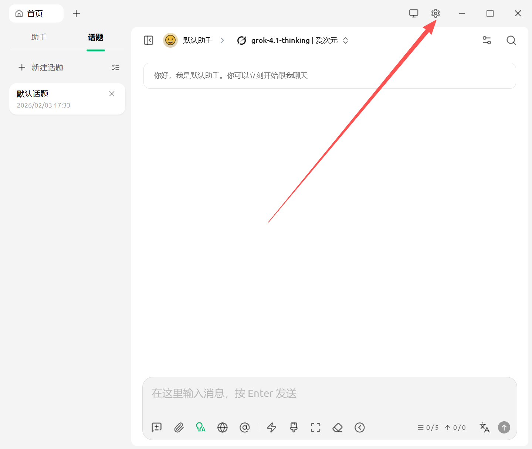
Task: Click the translate icon in input bar
Action: click(x=484, y=428)
